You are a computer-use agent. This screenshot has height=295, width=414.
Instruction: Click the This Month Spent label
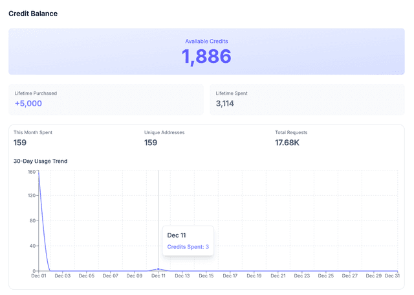click(33, 132)
